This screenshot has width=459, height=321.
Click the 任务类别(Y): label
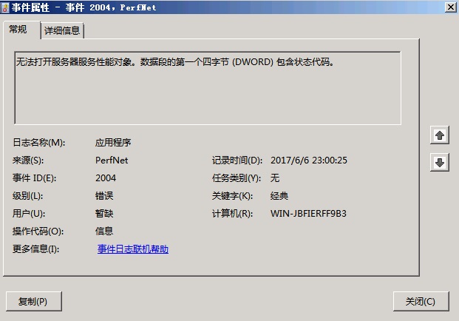pos(237,178)
